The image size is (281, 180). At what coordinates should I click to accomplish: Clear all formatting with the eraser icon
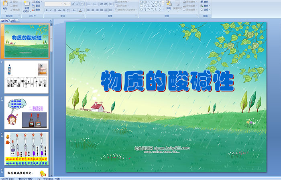pos(82,4)
